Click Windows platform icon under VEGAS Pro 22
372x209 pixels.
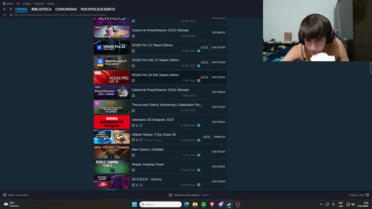(x=133, y=51)
